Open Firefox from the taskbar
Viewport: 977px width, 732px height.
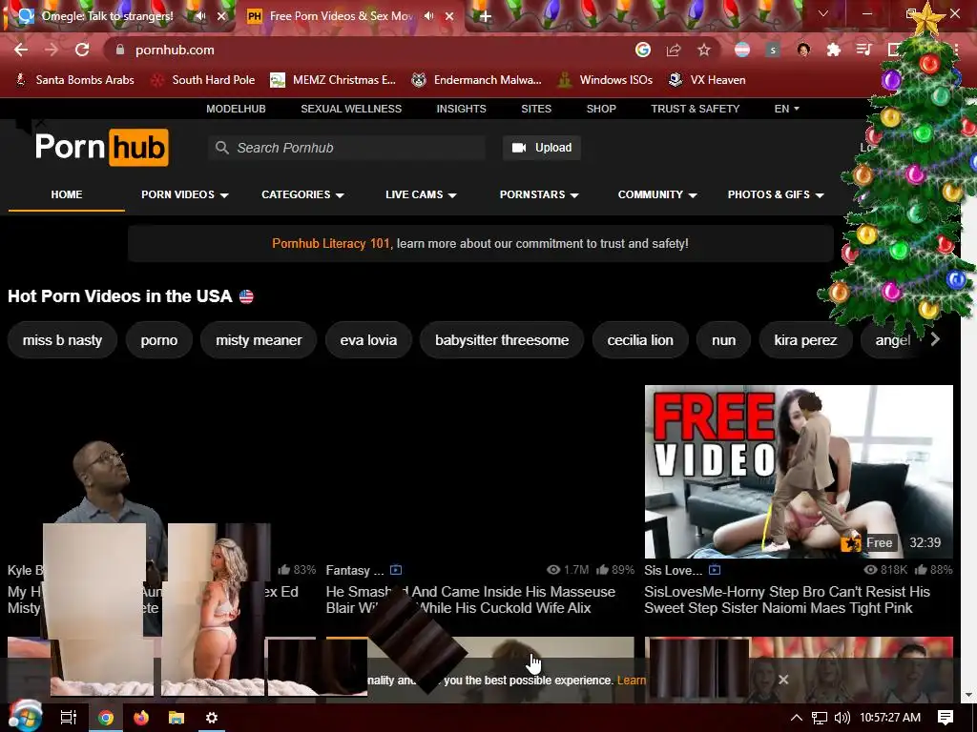click(141, 718)
